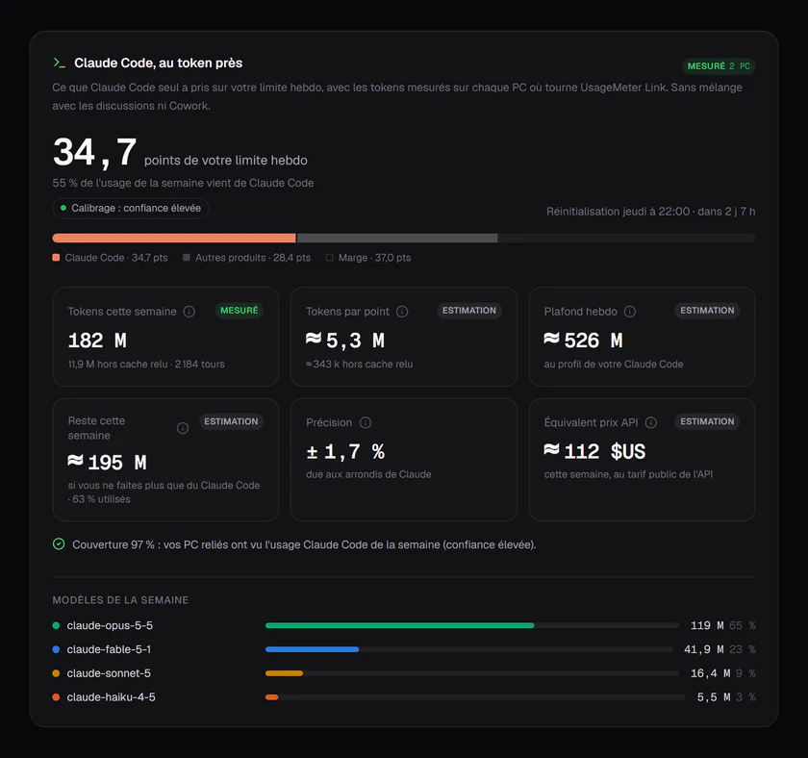Click the yellow claude-sonnet-5 usage bar
Viewport: 808px width, 758px height.
(x=284, y=673)
